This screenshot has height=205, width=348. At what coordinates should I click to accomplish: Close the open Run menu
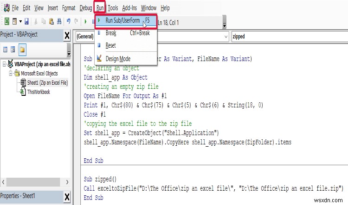click(x=100, y=8)
